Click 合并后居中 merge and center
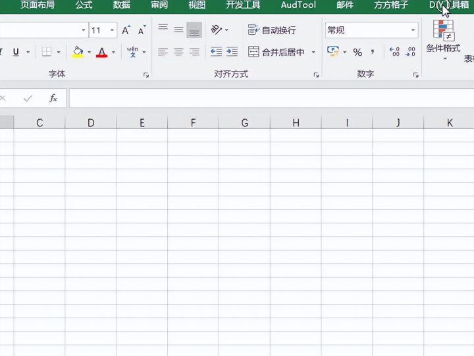The width and height of the screenshot is (474, 356). pyautogui.click(x=276, y=52)
